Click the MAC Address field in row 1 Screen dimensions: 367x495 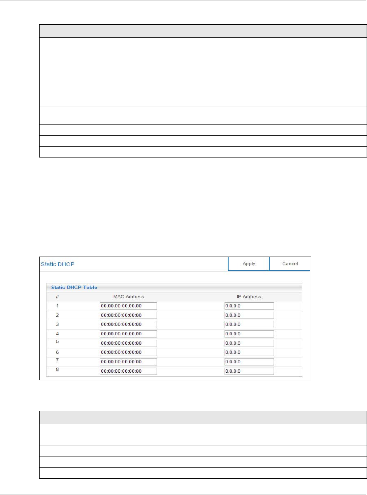tap(128, 306)
